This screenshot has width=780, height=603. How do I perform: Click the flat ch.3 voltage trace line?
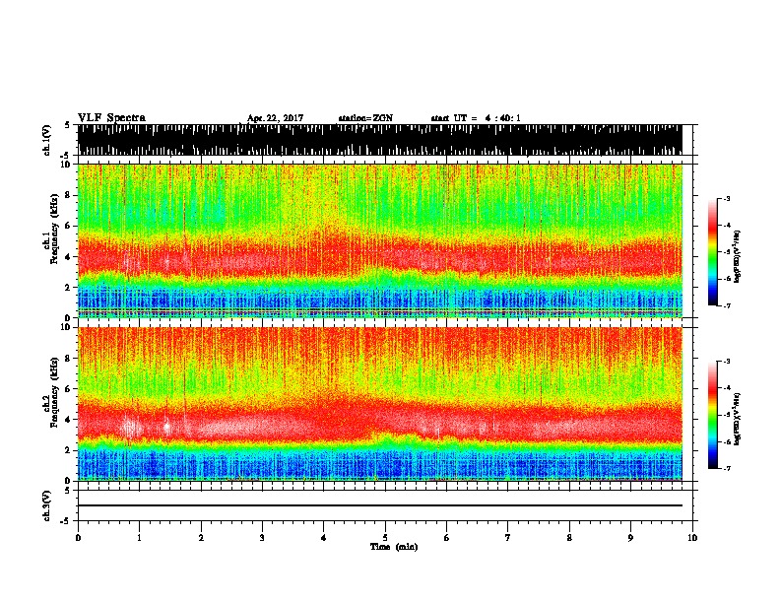379,505
